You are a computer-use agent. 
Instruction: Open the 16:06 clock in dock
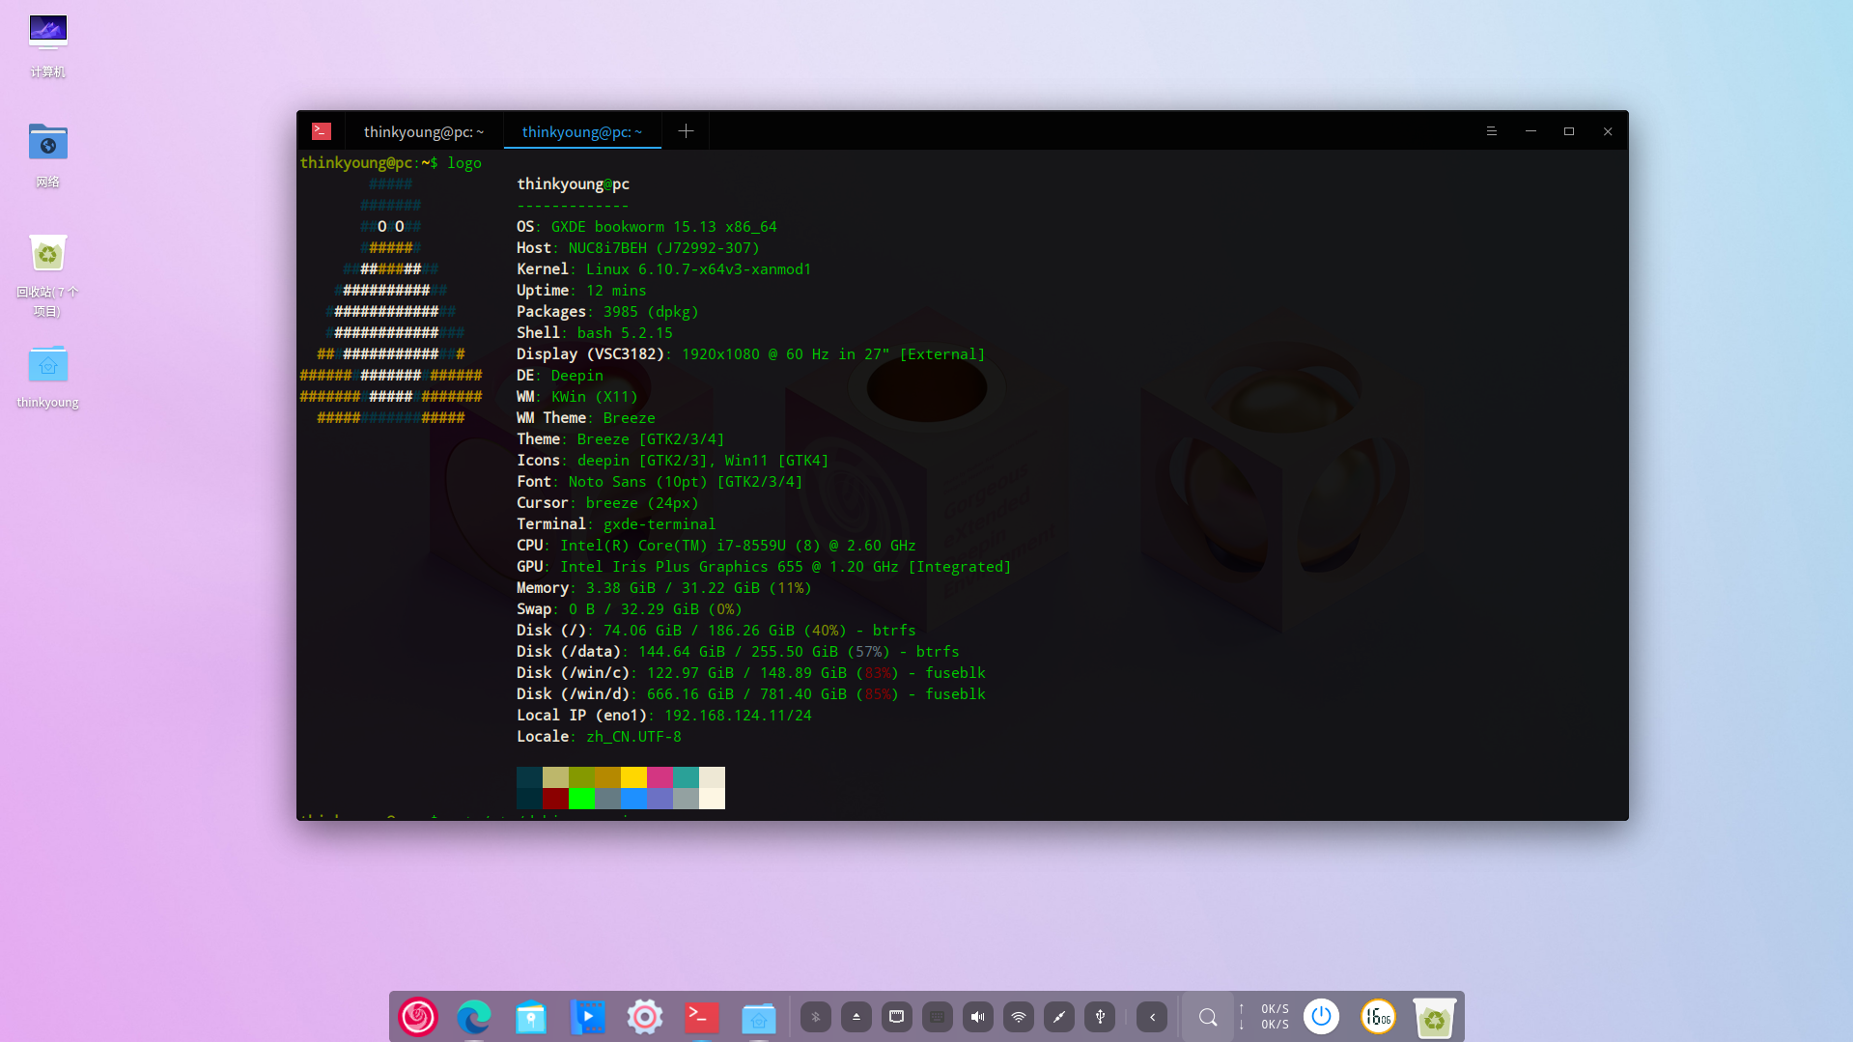coord(1378,1017)
